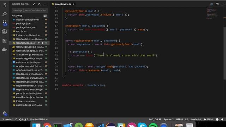Select StatusError.js in changes list
The width and height of the screenshot is (226, 127).
pyautogui.click(x=29, y=55)
